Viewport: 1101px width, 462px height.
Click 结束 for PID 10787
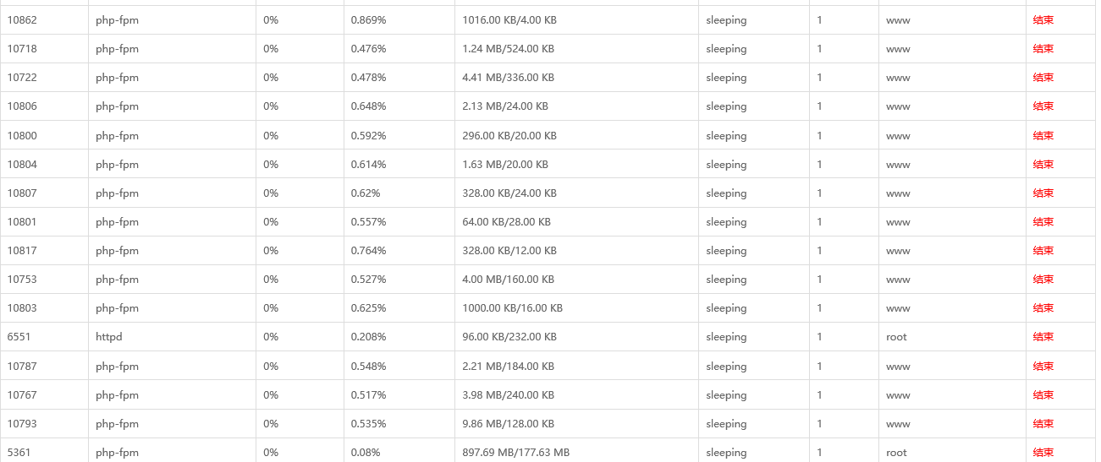1043,367
